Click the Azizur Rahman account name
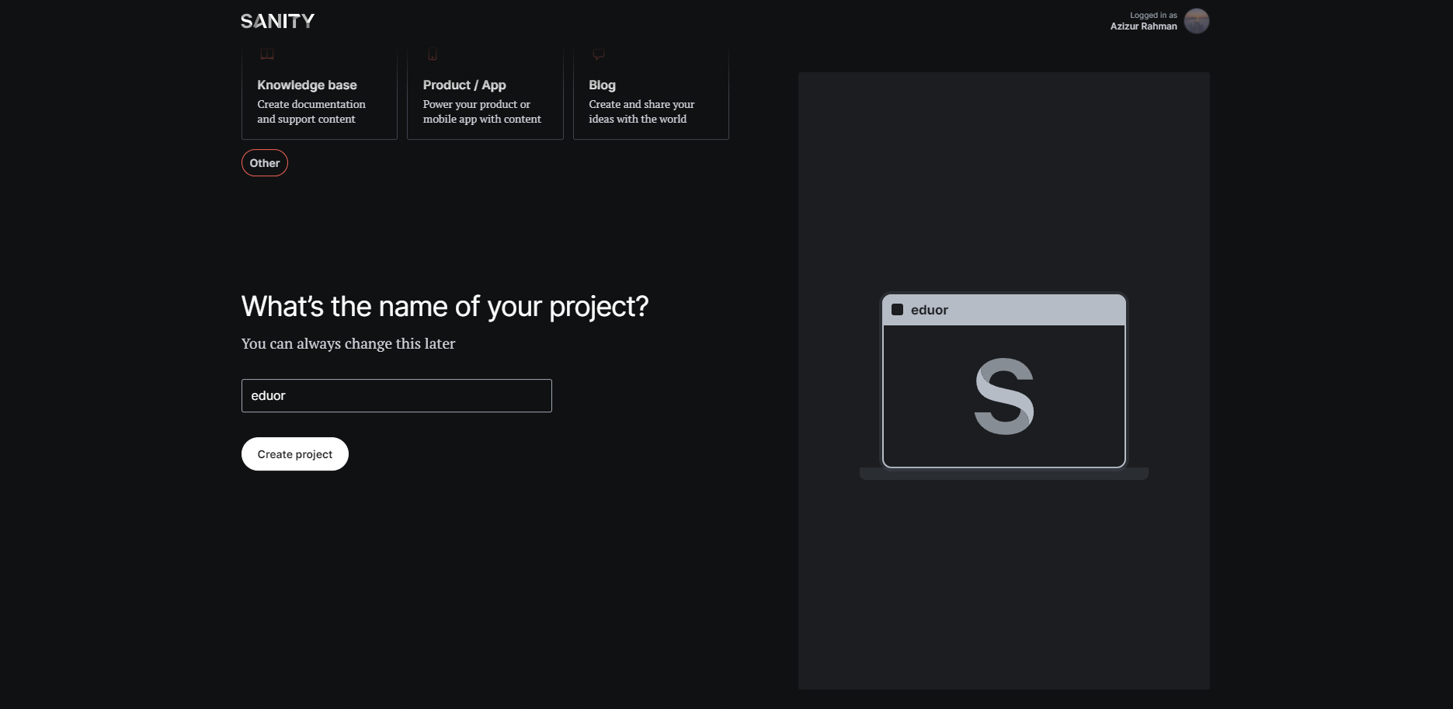1453x709 pixels. coord(1143,26)
